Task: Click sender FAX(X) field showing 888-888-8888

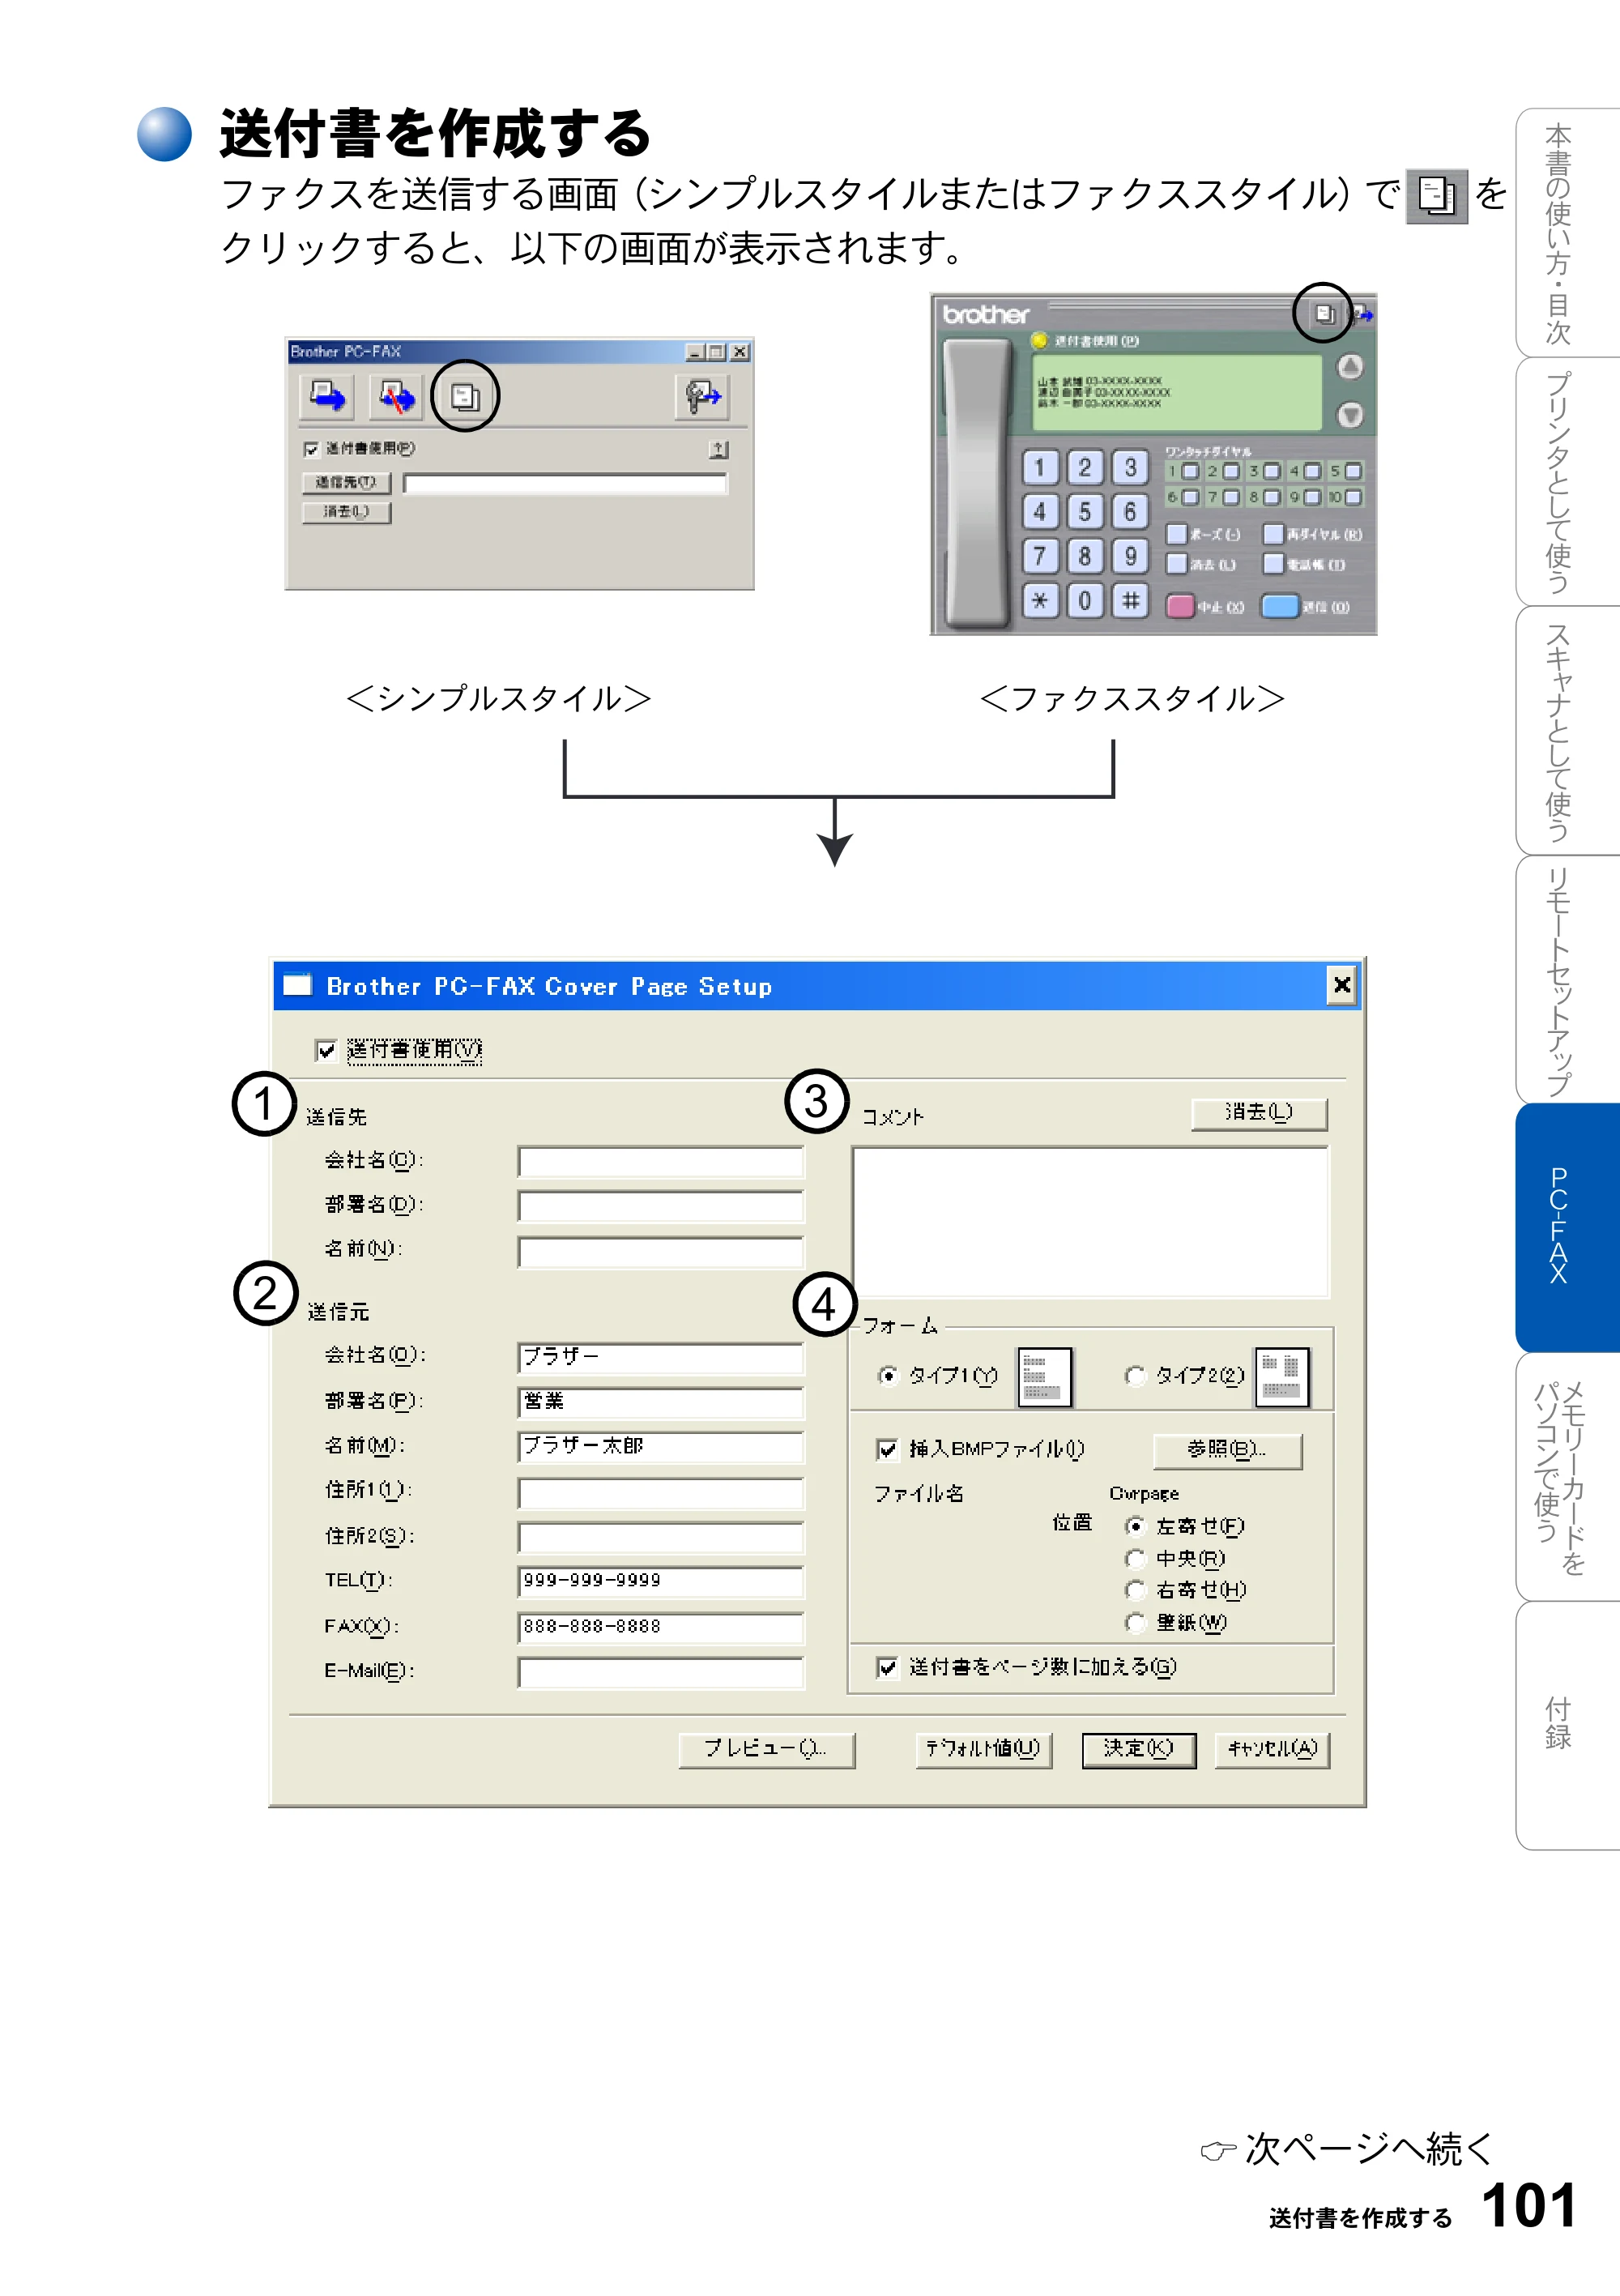Action: pos(661,1627)
